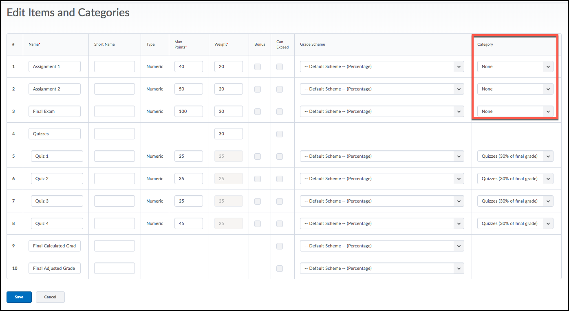Change the Category of Quiz 1
This screenshot has width=569, height=311.
point(515,156)
